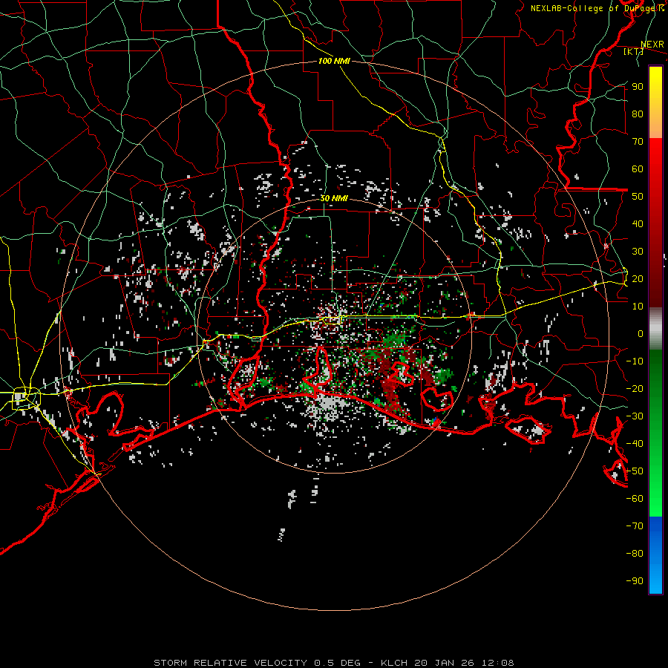This screenshot has height=668, width=668.
Task: Click the -90 label on velocity scale
Action: (635, 581)
